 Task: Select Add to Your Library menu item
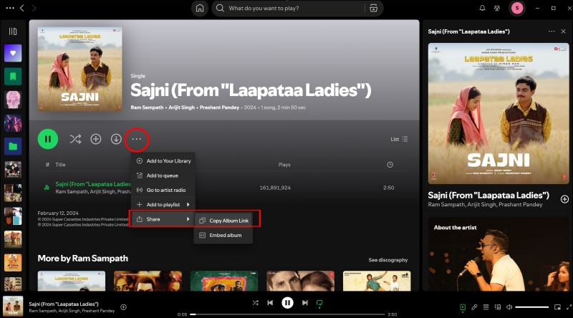(163, 161)
